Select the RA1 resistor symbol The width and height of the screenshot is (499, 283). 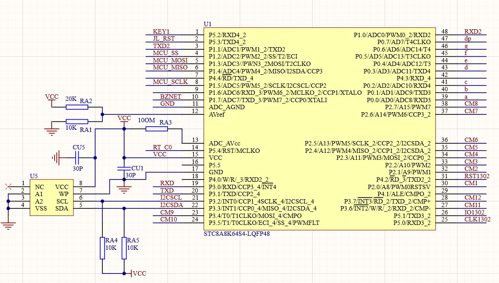[x=77, y=121]
